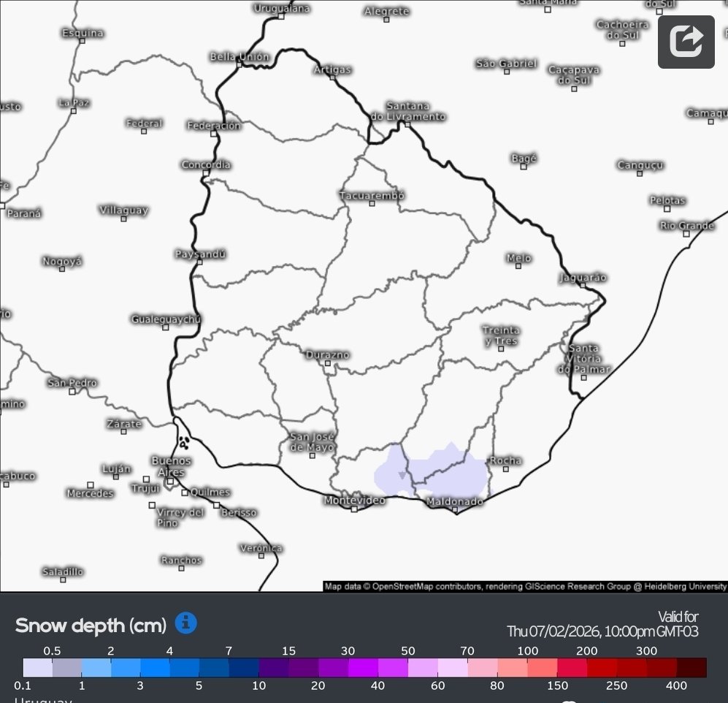Click the Santa Vitória do Palmar label
728x703 pixels.
(583, 359)
